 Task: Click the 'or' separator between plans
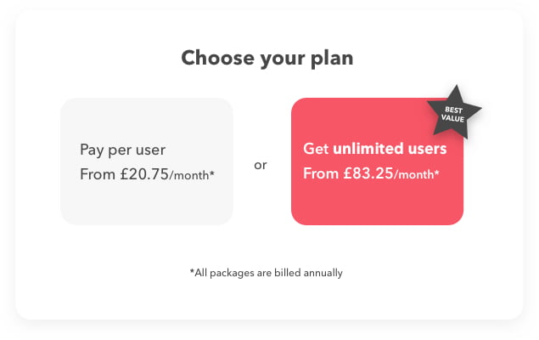[261, 165]
